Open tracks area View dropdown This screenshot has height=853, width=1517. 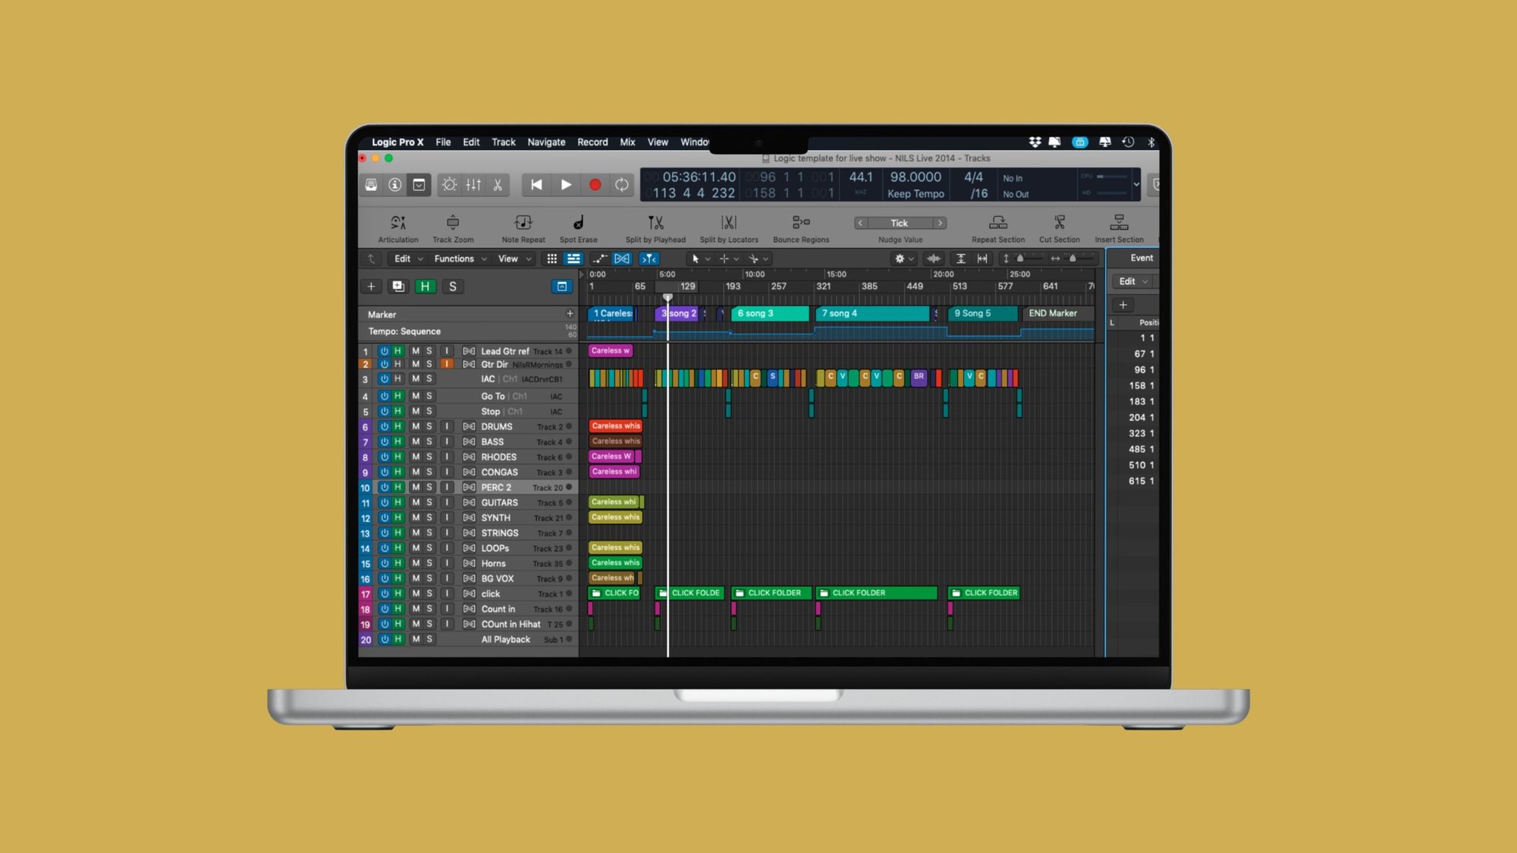(514, 259)
